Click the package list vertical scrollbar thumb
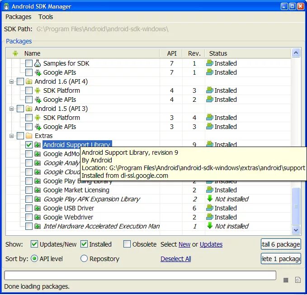The image size is (307, 295). tap(296, 206)
